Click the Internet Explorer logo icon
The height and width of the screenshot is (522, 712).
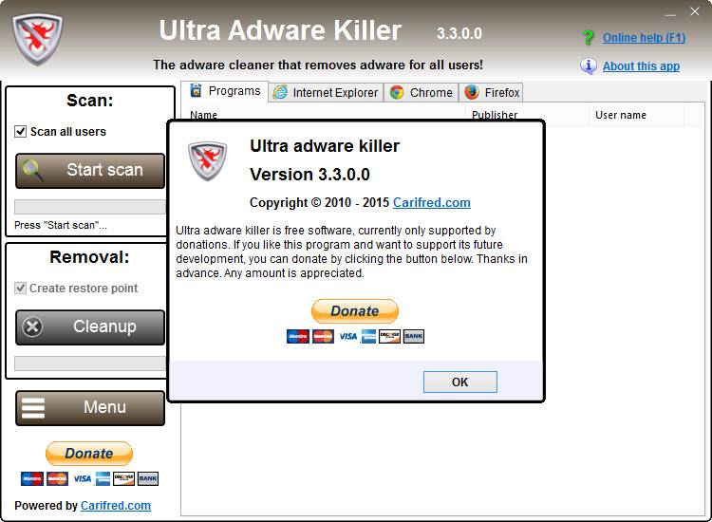coord(280,92)
